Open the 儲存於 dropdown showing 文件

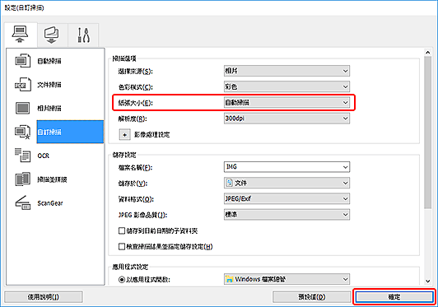click(x=287, y=183)
